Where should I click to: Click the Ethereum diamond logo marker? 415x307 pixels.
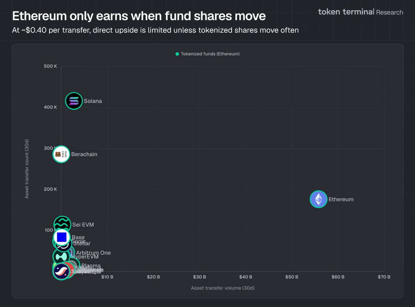(319, 199)
